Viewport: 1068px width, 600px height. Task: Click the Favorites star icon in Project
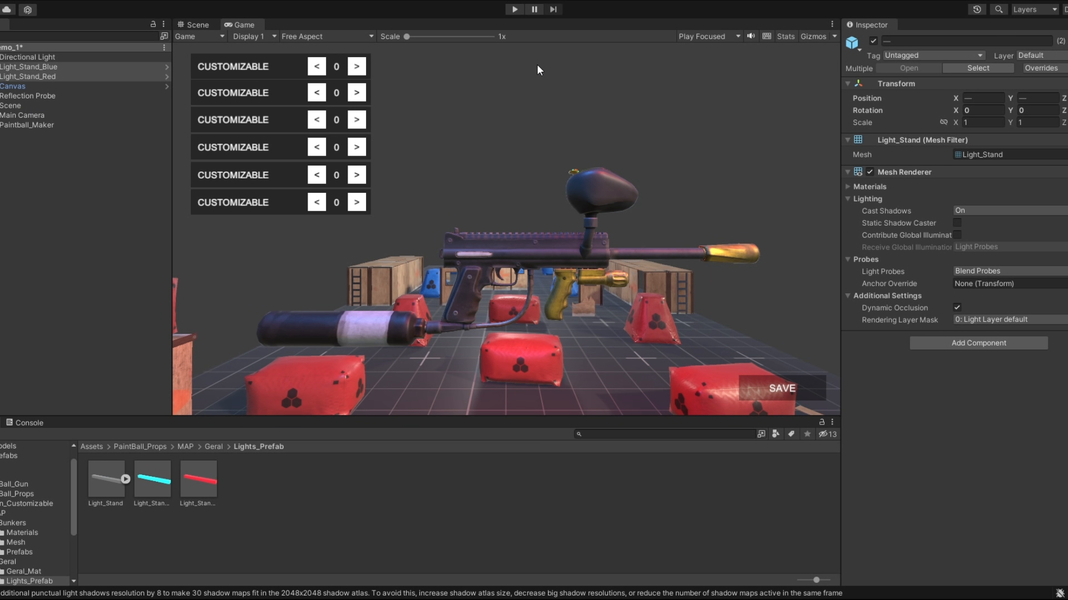pyautogui.click(x=807, y=434)
